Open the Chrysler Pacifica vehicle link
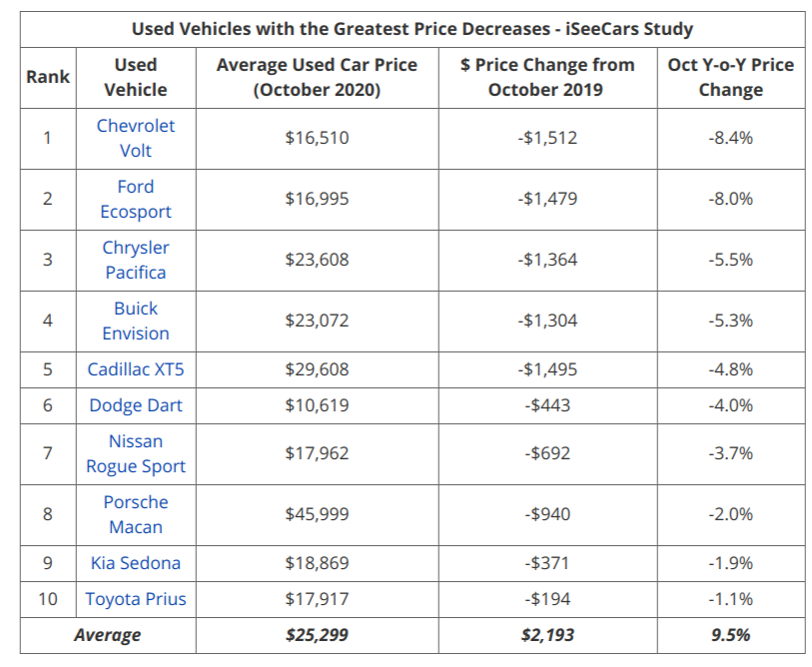 [x=135, y=260]
